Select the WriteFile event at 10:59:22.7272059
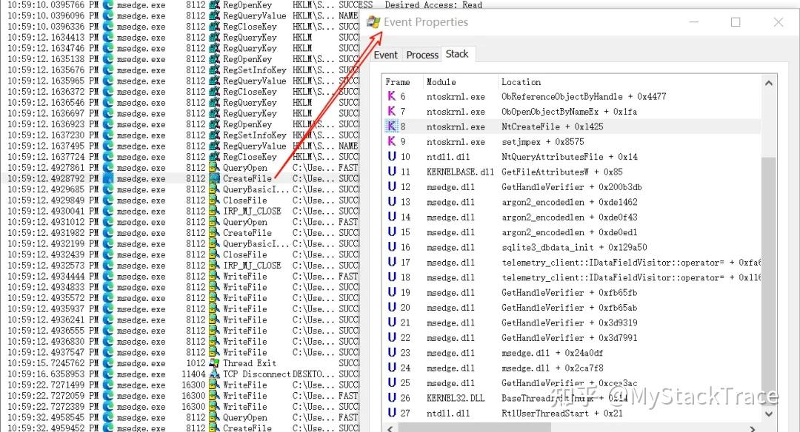Screen dimensions: 800x432 [x=181, y=395]
